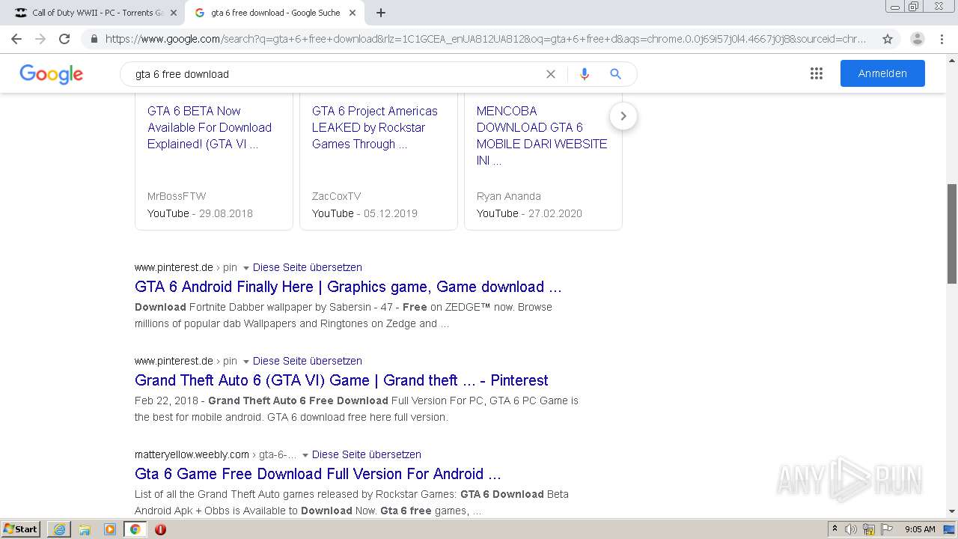Open the network tray icon
Screen dimensions: 958x539
tap(869, 529)
